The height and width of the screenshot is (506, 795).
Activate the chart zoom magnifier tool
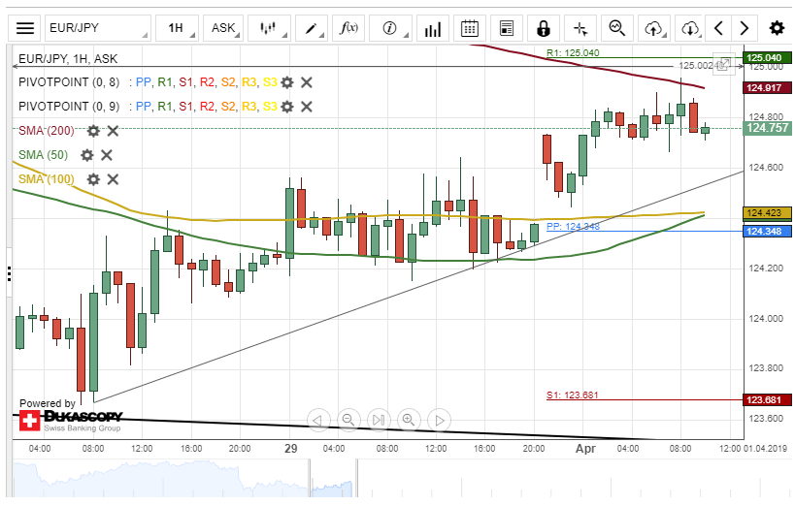point(617,28)
